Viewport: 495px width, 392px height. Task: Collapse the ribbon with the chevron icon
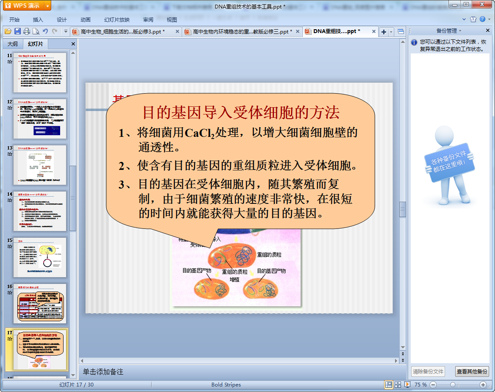(x=464, y=19)
